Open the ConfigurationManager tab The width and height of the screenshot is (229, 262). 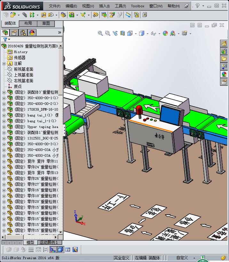tap(23, 32)
